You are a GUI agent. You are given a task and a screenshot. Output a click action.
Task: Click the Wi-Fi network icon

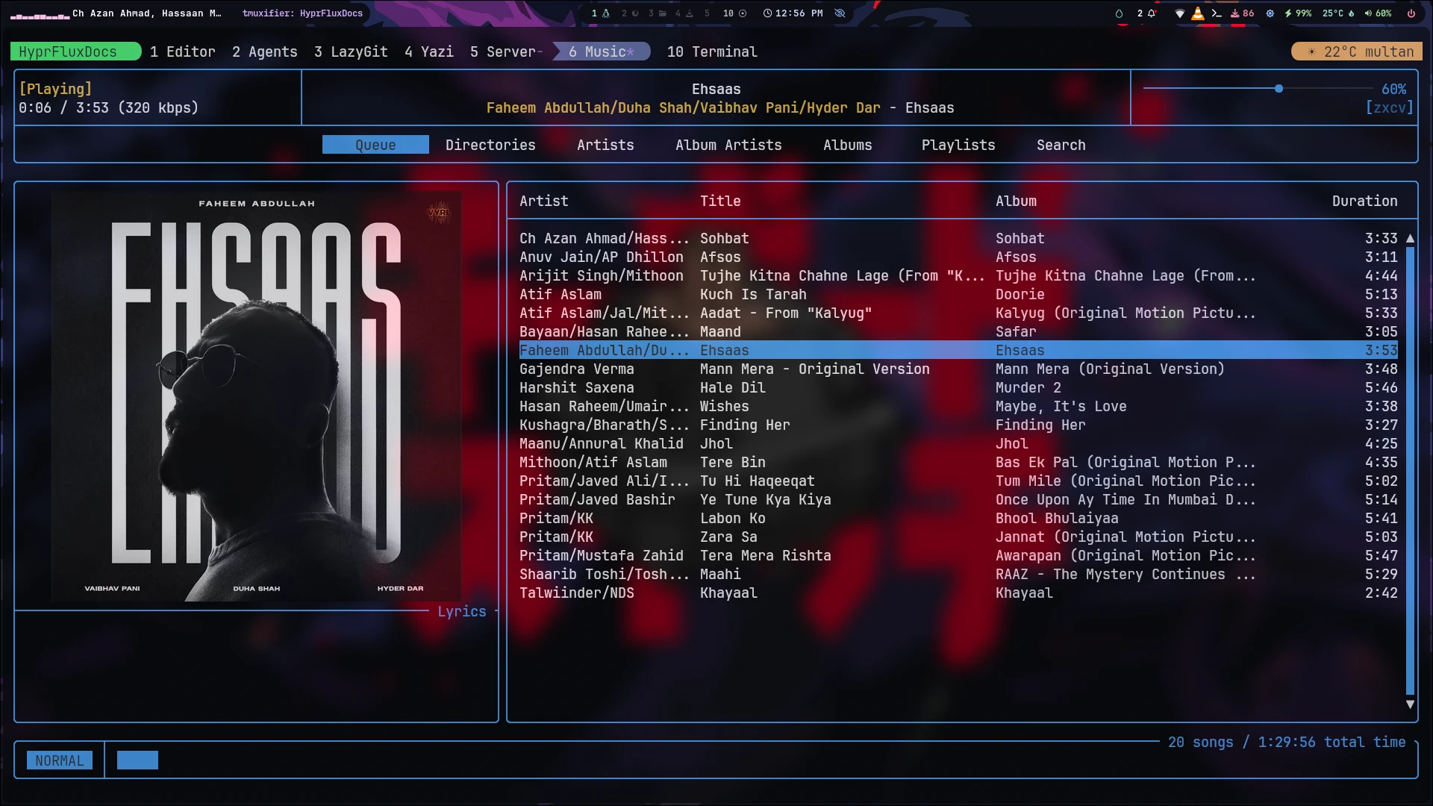click(x=1179, y=13)
